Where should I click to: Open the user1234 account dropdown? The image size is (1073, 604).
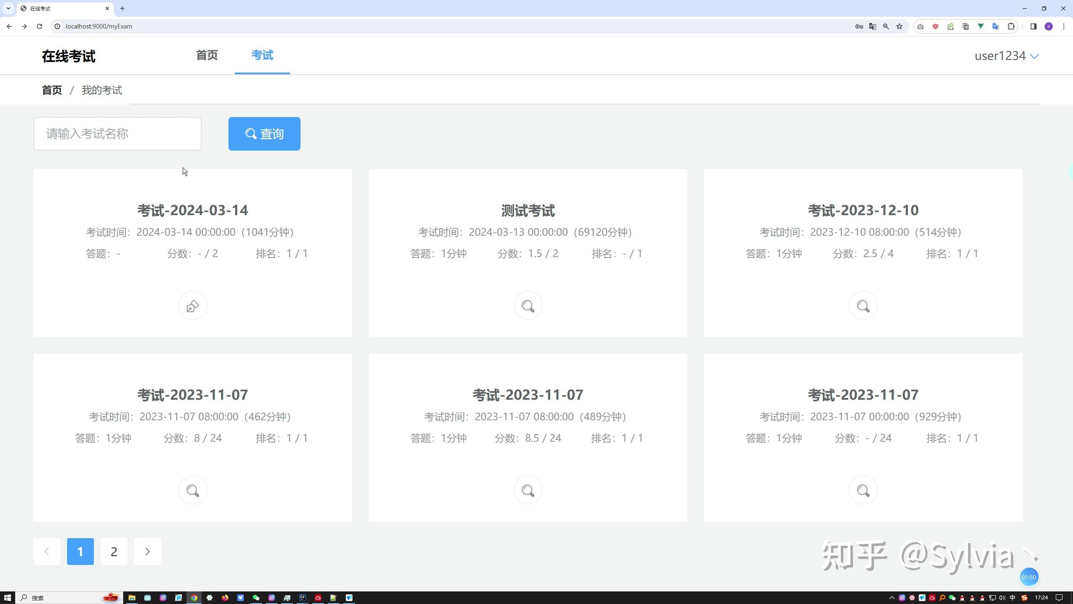(x=1005, y=55)
